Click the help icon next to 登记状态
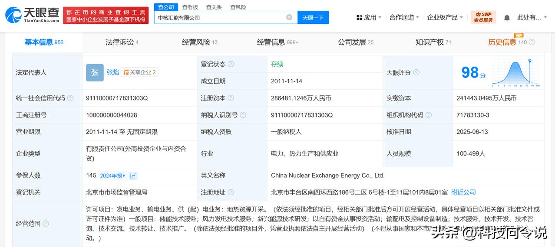This screenshot has width=555, height=247. [x=231, y=64]
